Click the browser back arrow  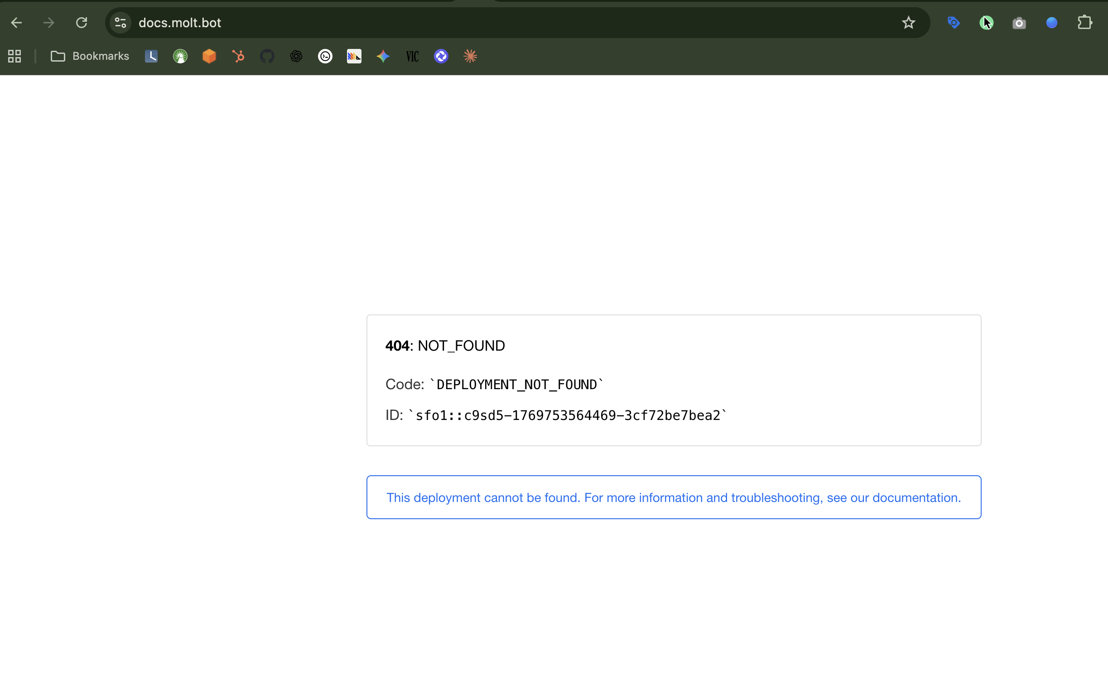pyautogui.click(x=16, y=23)
